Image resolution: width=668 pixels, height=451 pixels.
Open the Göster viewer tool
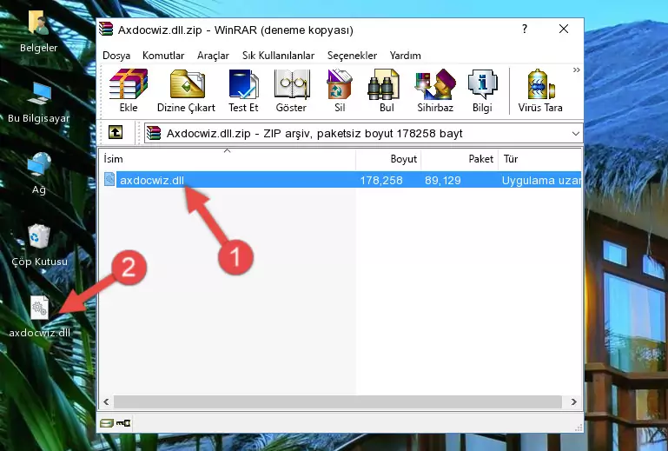coord(291,90)
